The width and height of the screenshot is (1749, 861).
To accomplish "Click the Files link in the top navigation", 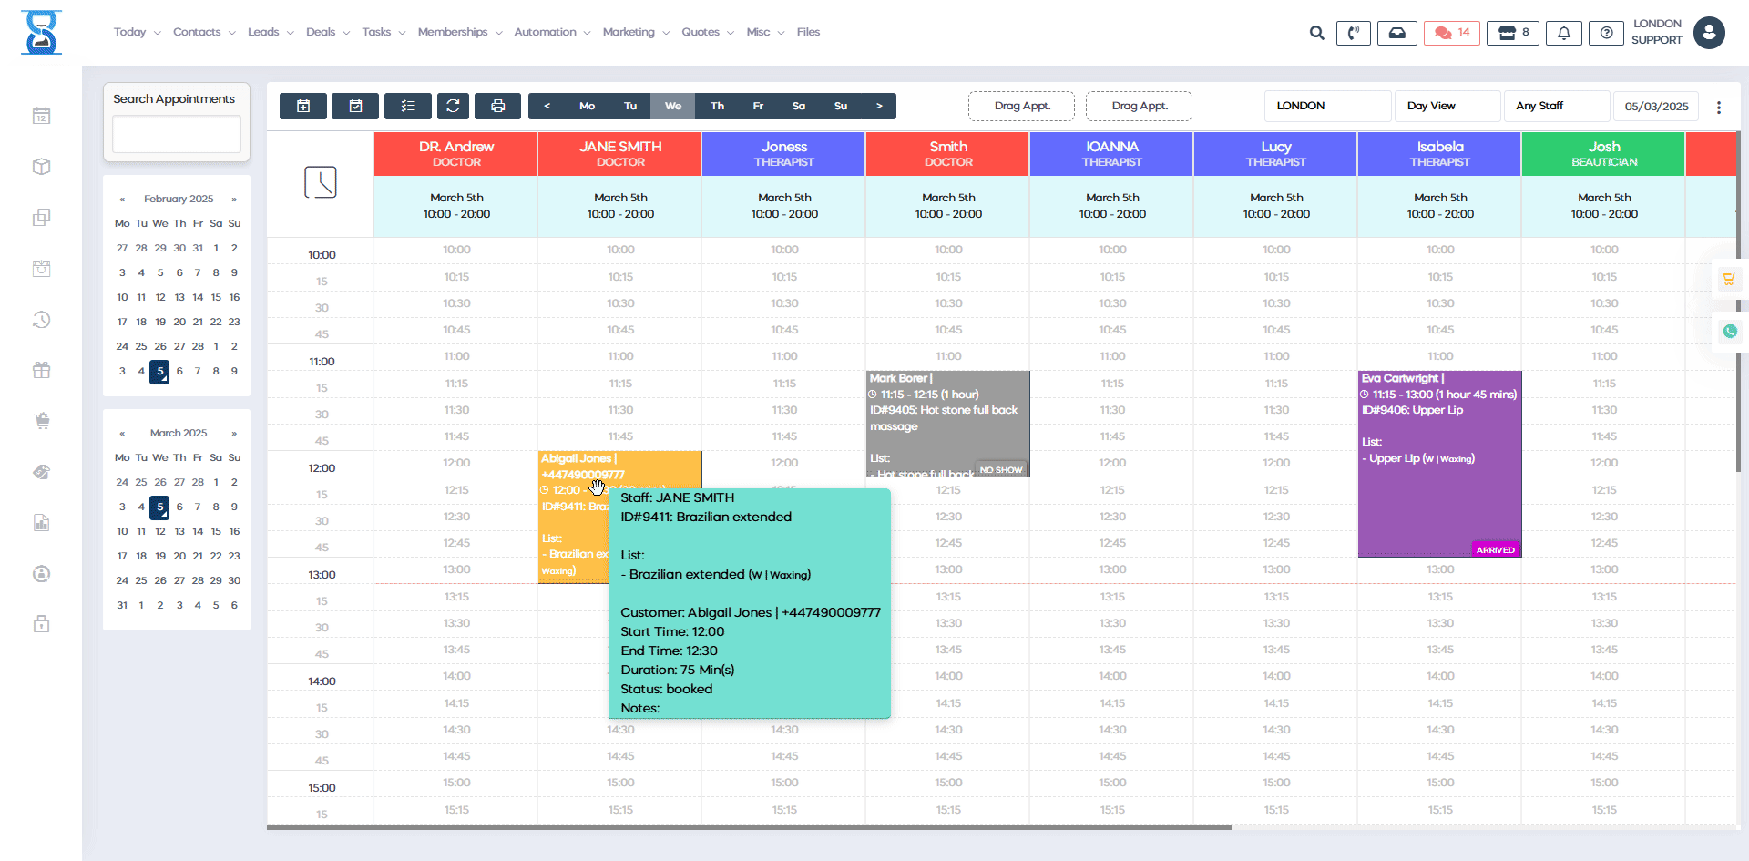I will pyautogui.click(x=808, y=32).
